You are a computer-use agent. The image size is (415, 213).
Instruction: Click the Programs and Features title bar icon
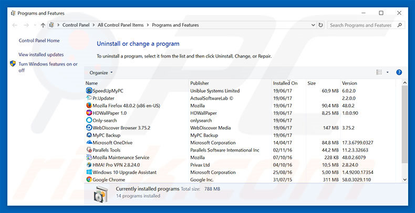[13, 13]
